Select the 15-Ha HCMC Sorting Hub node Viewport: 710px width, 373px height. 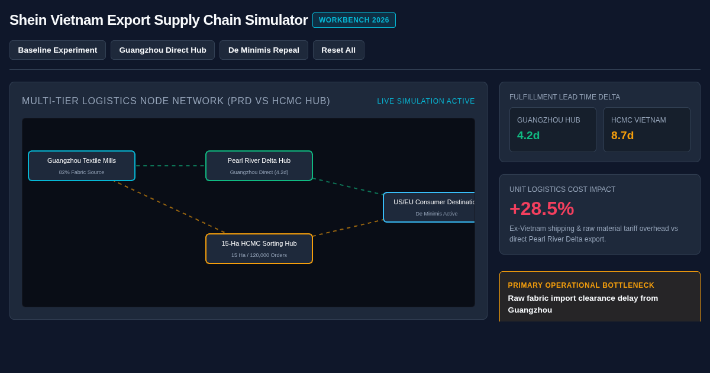pyautogui.click(x=259, y=249)
